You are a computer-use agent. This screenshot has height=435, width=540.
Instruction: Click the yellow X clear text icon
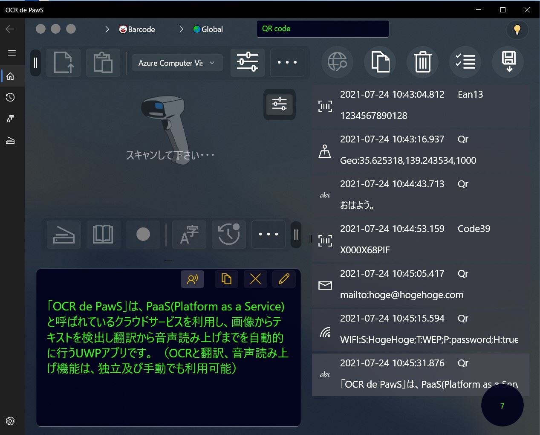(255, 279)
